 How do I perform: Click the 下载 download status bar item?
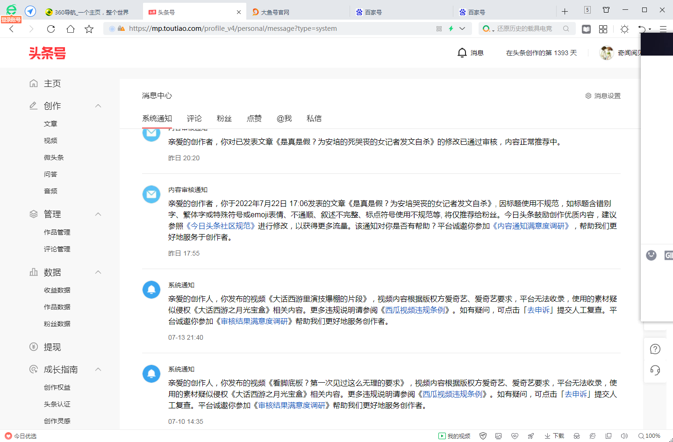point(554,436)
